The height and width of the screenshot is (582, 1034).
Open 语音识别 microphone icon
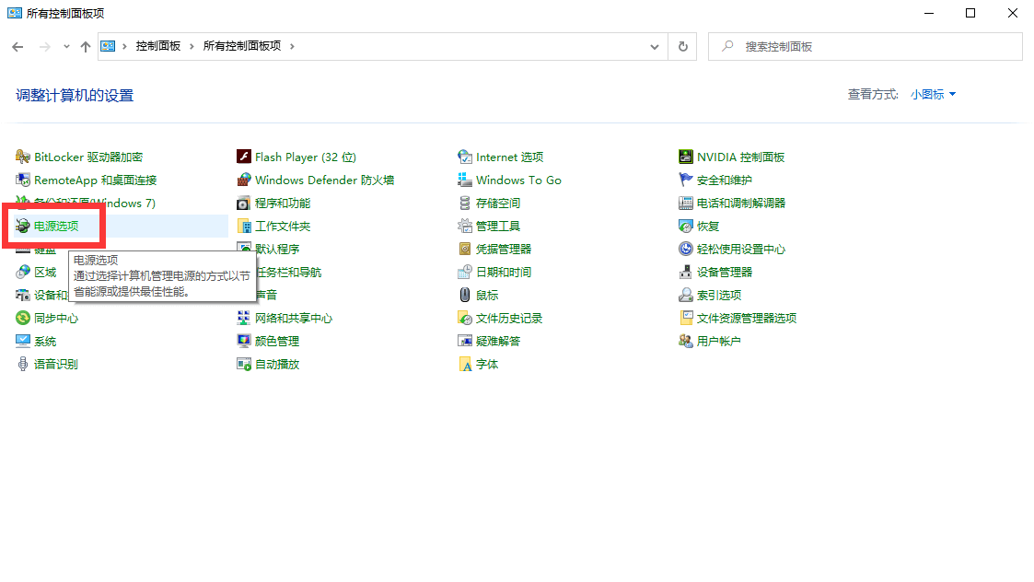pos(23,365)
